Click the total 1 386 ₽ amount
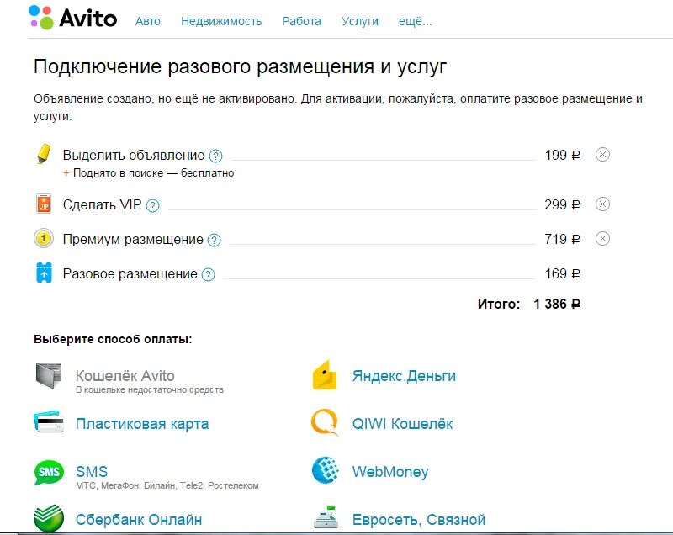This screenshot has width=673, height=535. [557, 304]
